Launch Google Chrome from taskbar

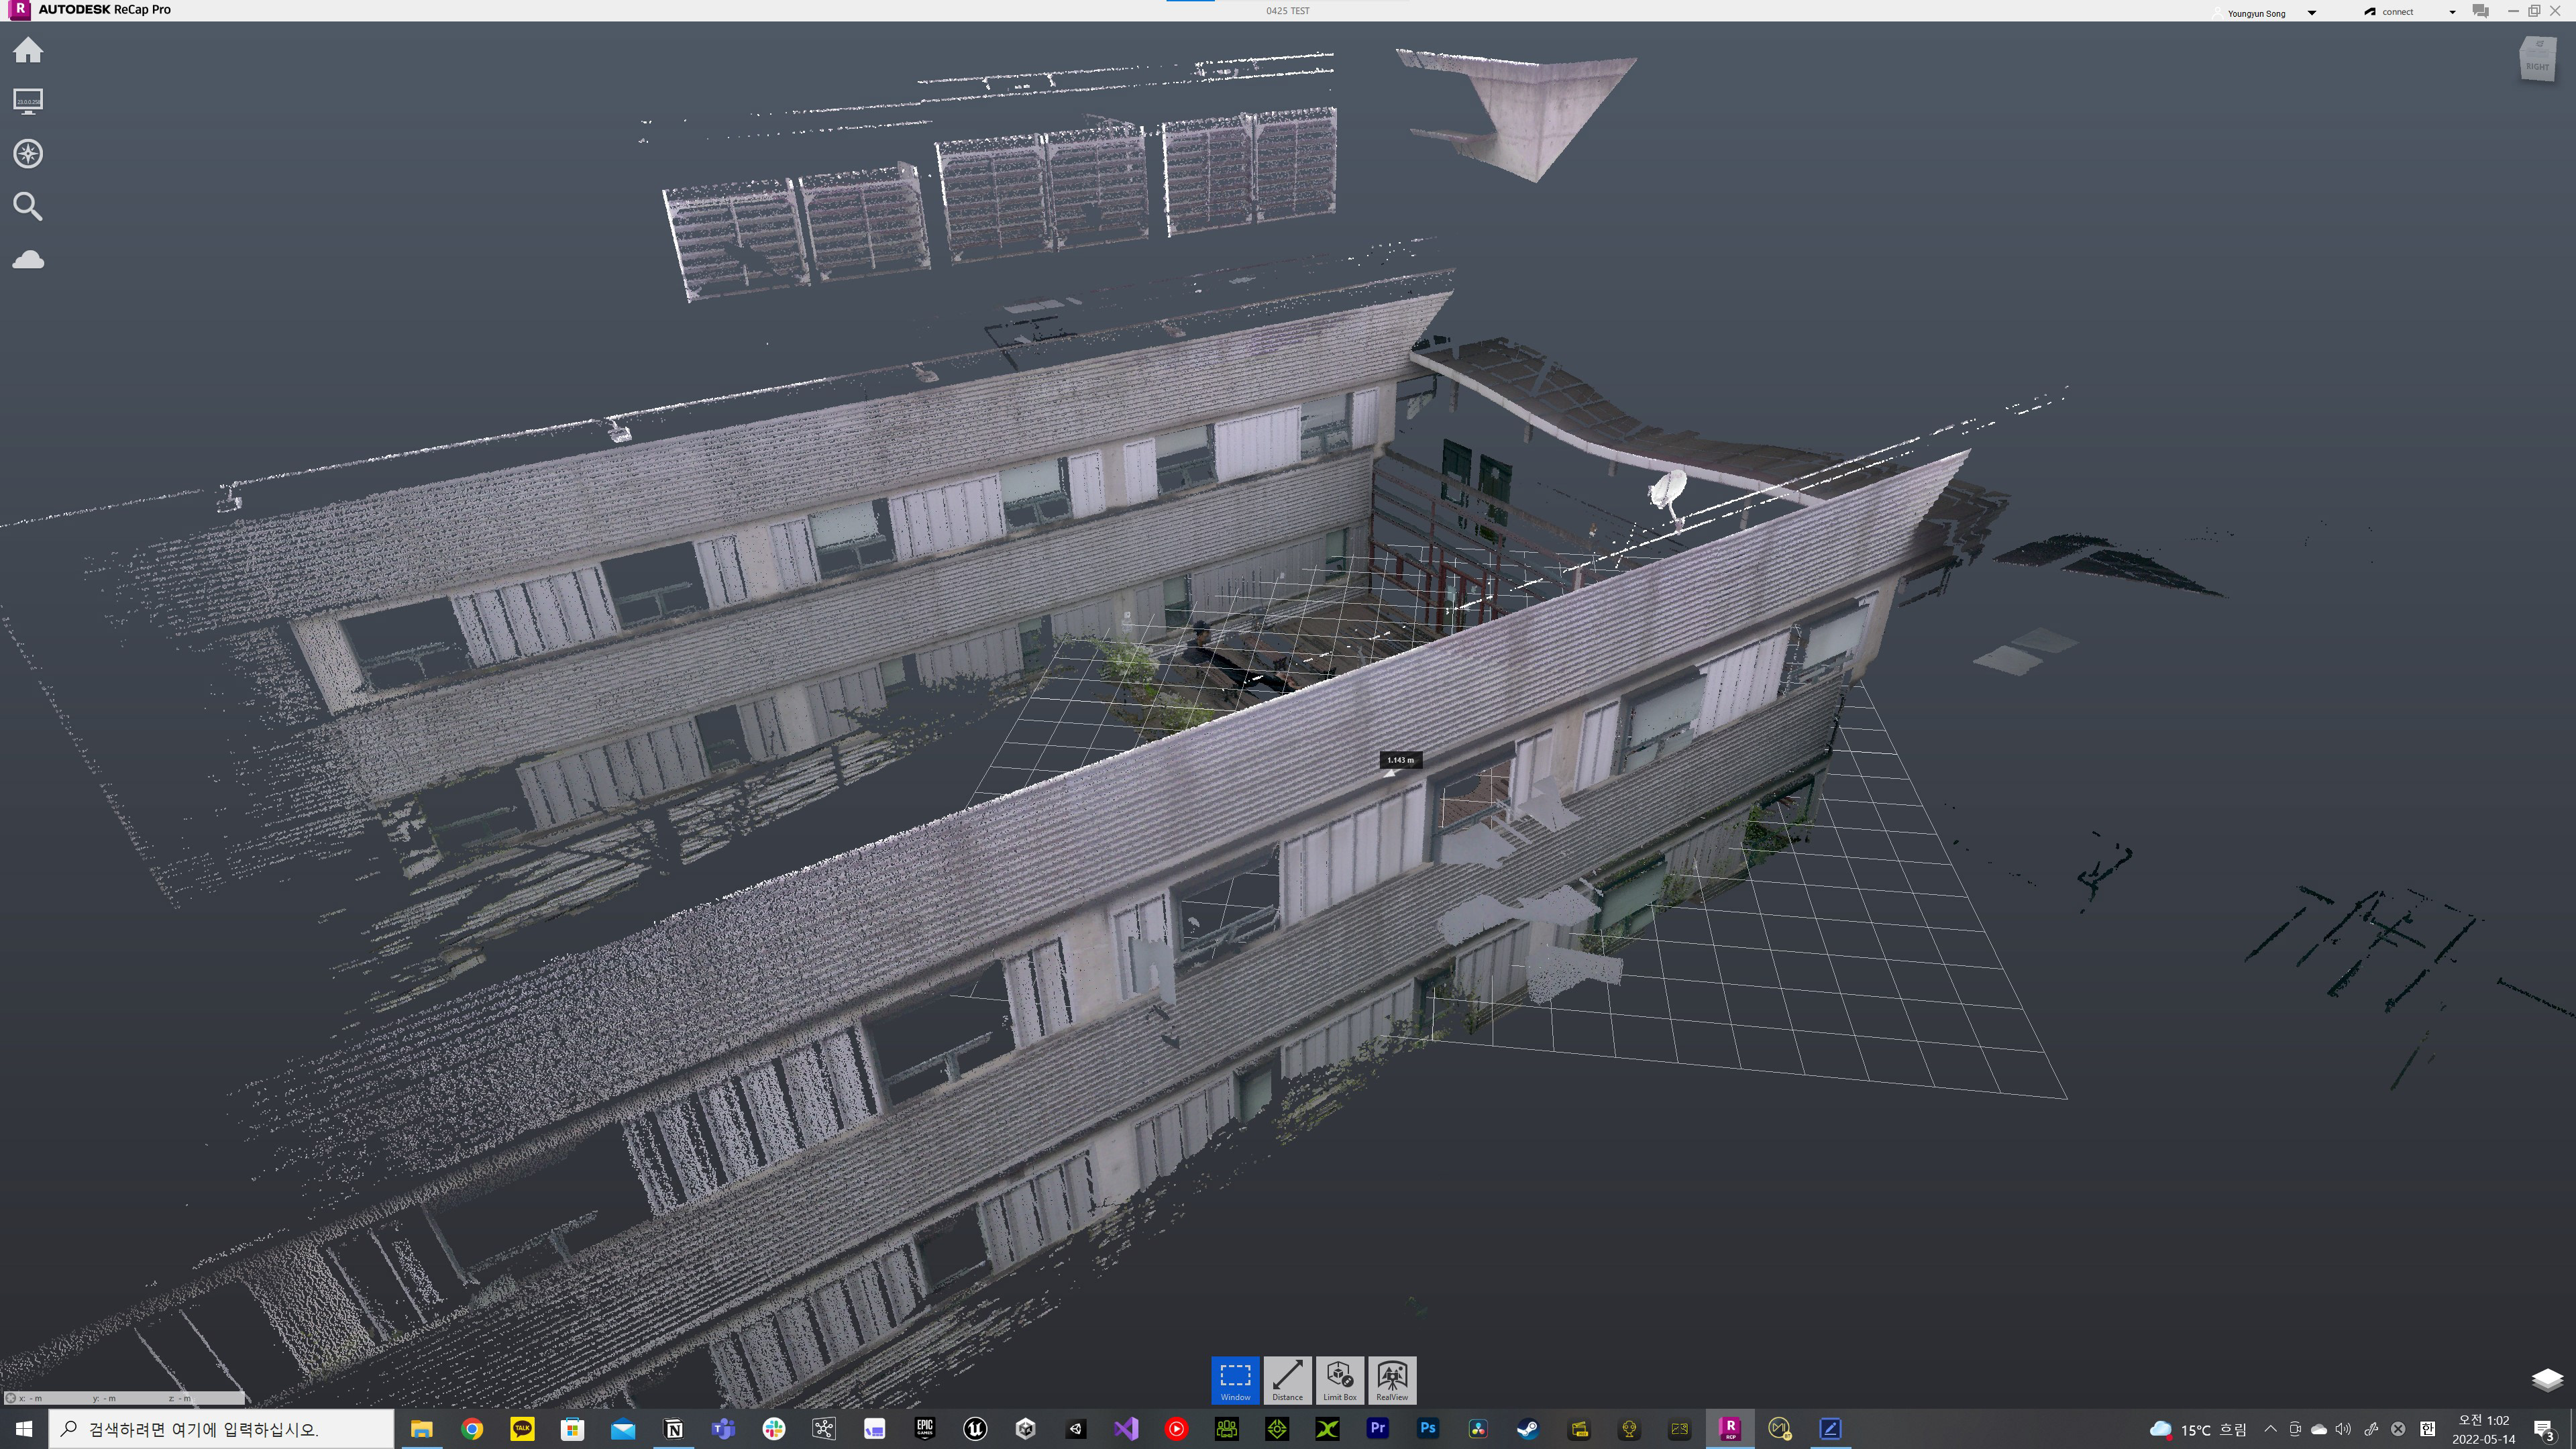[472, 1429]
